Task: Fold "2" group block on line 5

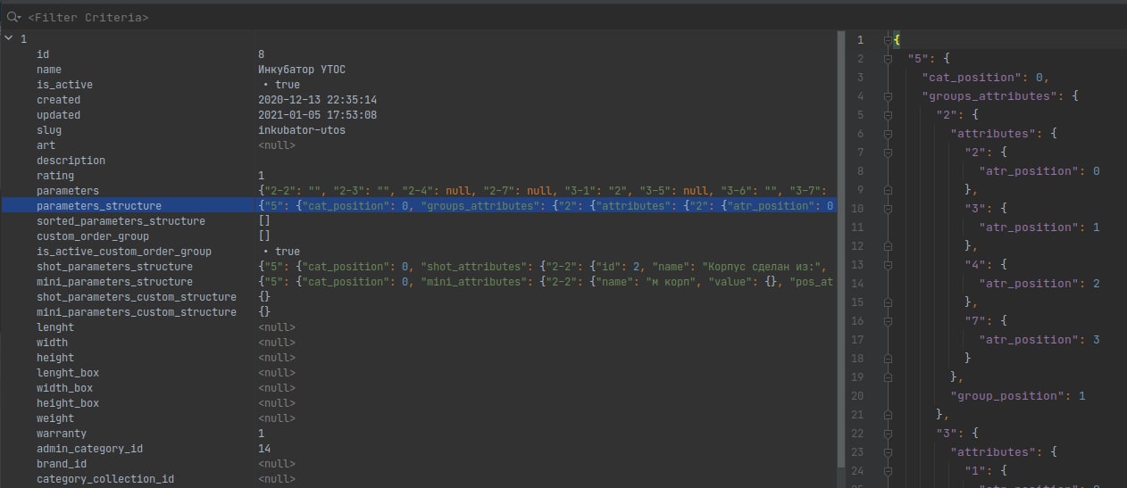Action: 888,115
